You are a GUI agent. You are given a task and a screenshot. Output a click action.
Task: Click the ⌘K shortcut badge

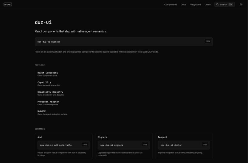pyautogui.click(x=231, y=4)
